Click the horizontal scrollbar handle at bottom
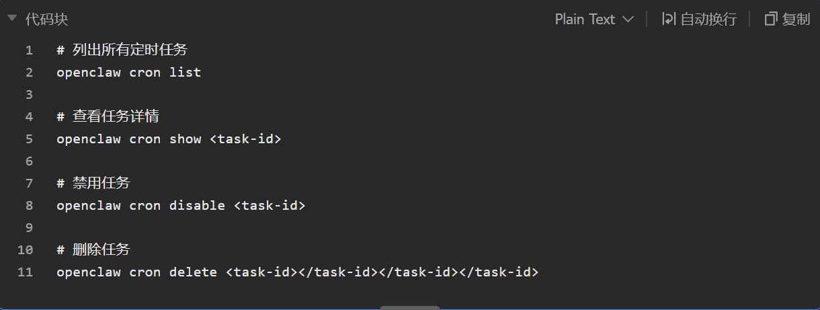The width and height of the screenshot is (820, 310). point(410,307)
